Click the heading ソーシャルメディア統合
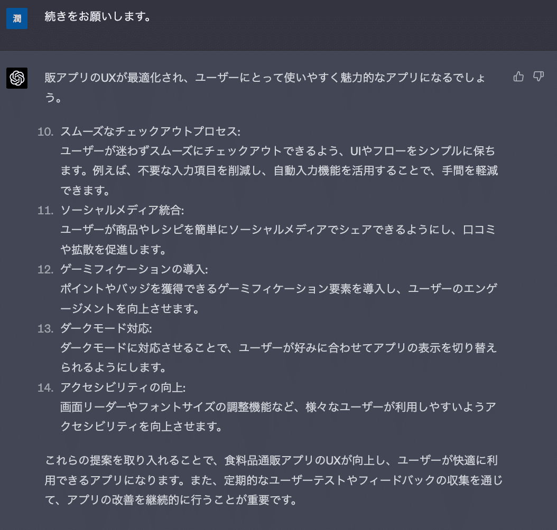The width and height of the screenshot is (557, 530). [123, 210]
